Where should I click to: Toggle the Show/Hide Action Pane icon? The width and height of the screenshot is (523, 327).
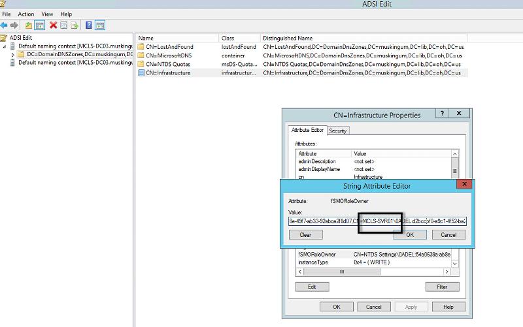[100, 25]
